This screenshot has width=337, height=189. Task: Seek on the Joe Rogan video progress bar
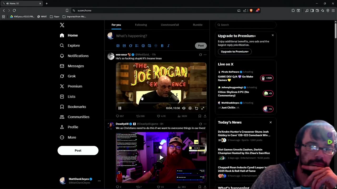pos(161,103)
